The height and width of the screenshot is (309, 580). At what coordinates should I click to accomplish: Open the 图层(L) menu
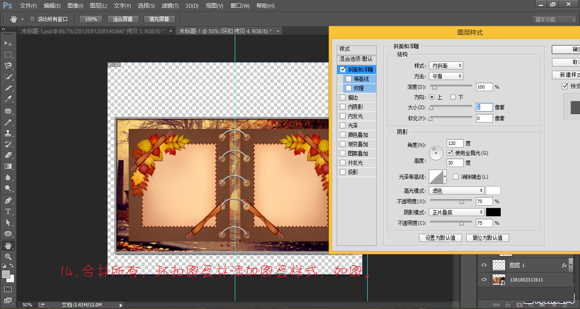click(x=99, y=6)
